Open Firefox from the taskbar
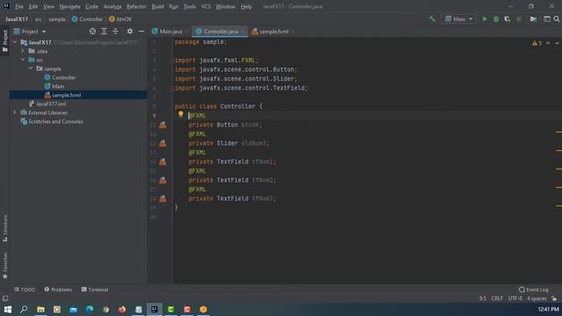 click(x=122, y=309)
